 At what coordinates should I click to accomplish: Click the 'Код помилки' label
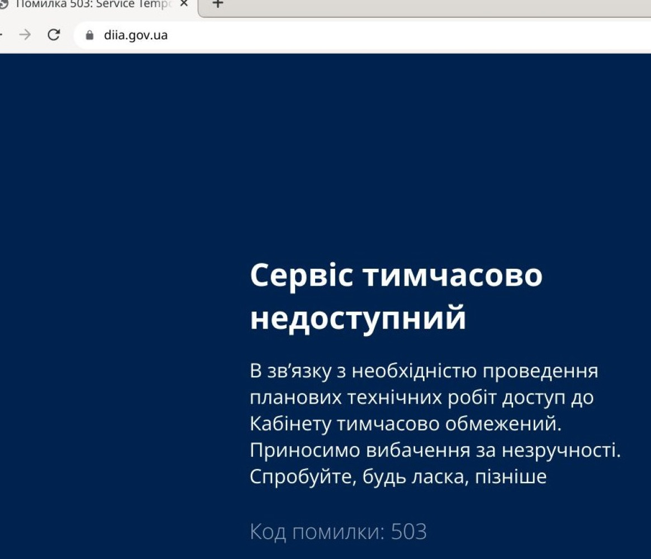click(x=316, y=532)
